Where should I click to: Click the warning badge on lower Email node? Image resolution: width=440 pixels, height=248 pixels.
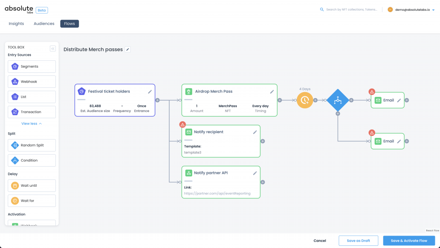point(372,133)
